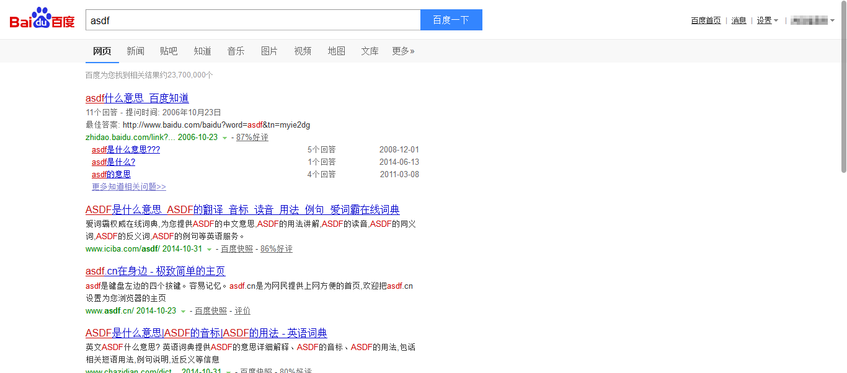This screenshot has width=847, height=373.
Task: Open the 设置 settings dropdown
Action: (767, 20)
